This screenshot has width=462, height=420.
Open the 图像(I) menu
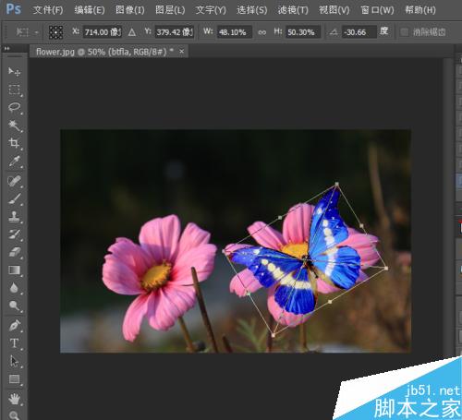[x=129, y=10]
